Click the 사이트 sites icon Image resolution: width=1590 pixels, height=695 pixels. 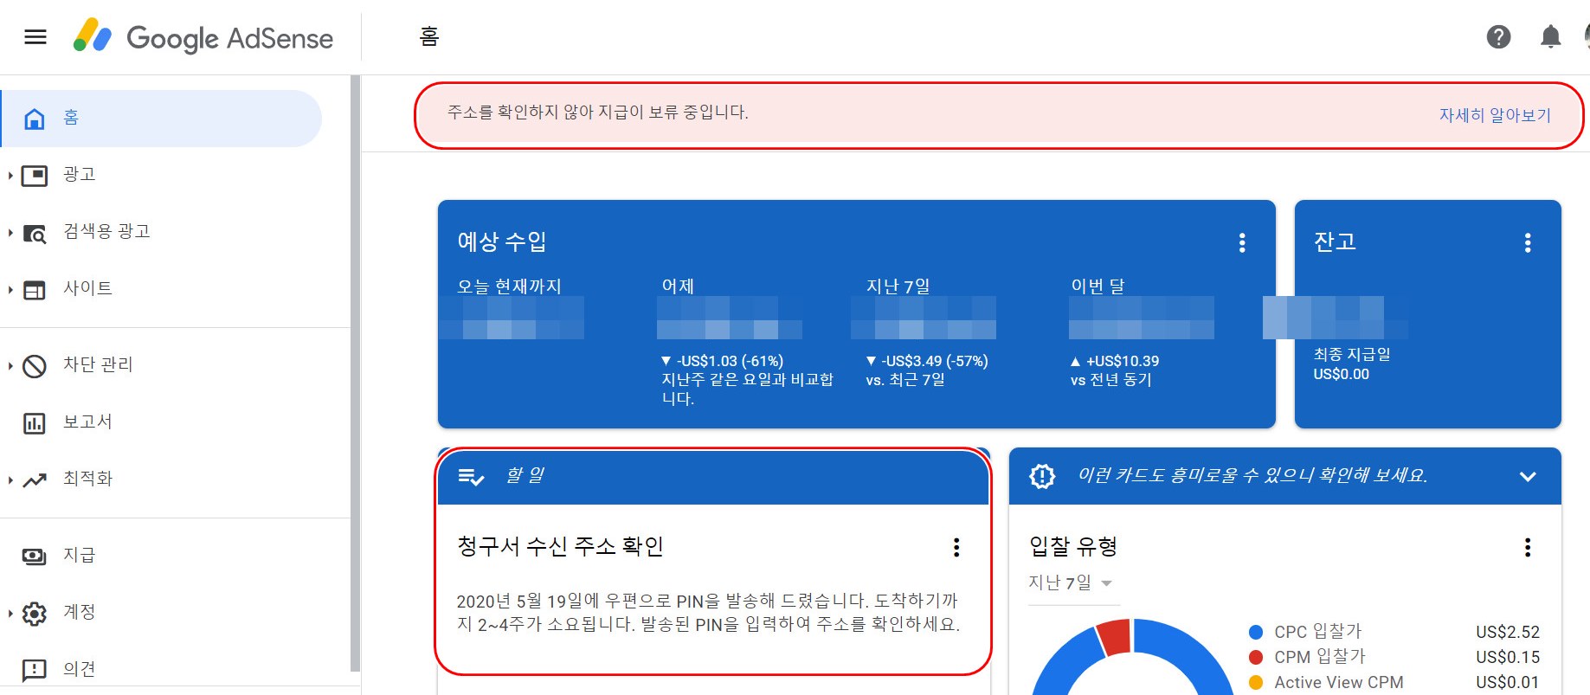click(x=35, y=290)
